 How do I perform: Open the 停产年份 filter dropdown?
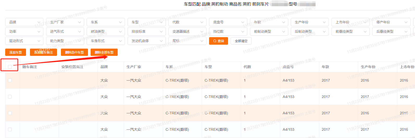[x=391, y=22]
